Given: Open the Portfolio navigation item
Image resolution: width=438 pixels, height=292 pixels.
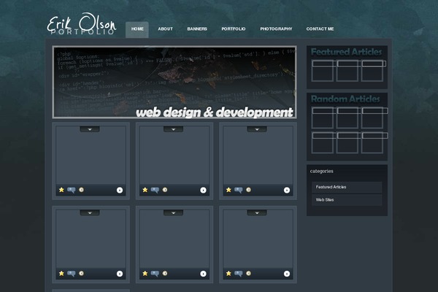Looking at the screenshot, I should pos(234,29).
